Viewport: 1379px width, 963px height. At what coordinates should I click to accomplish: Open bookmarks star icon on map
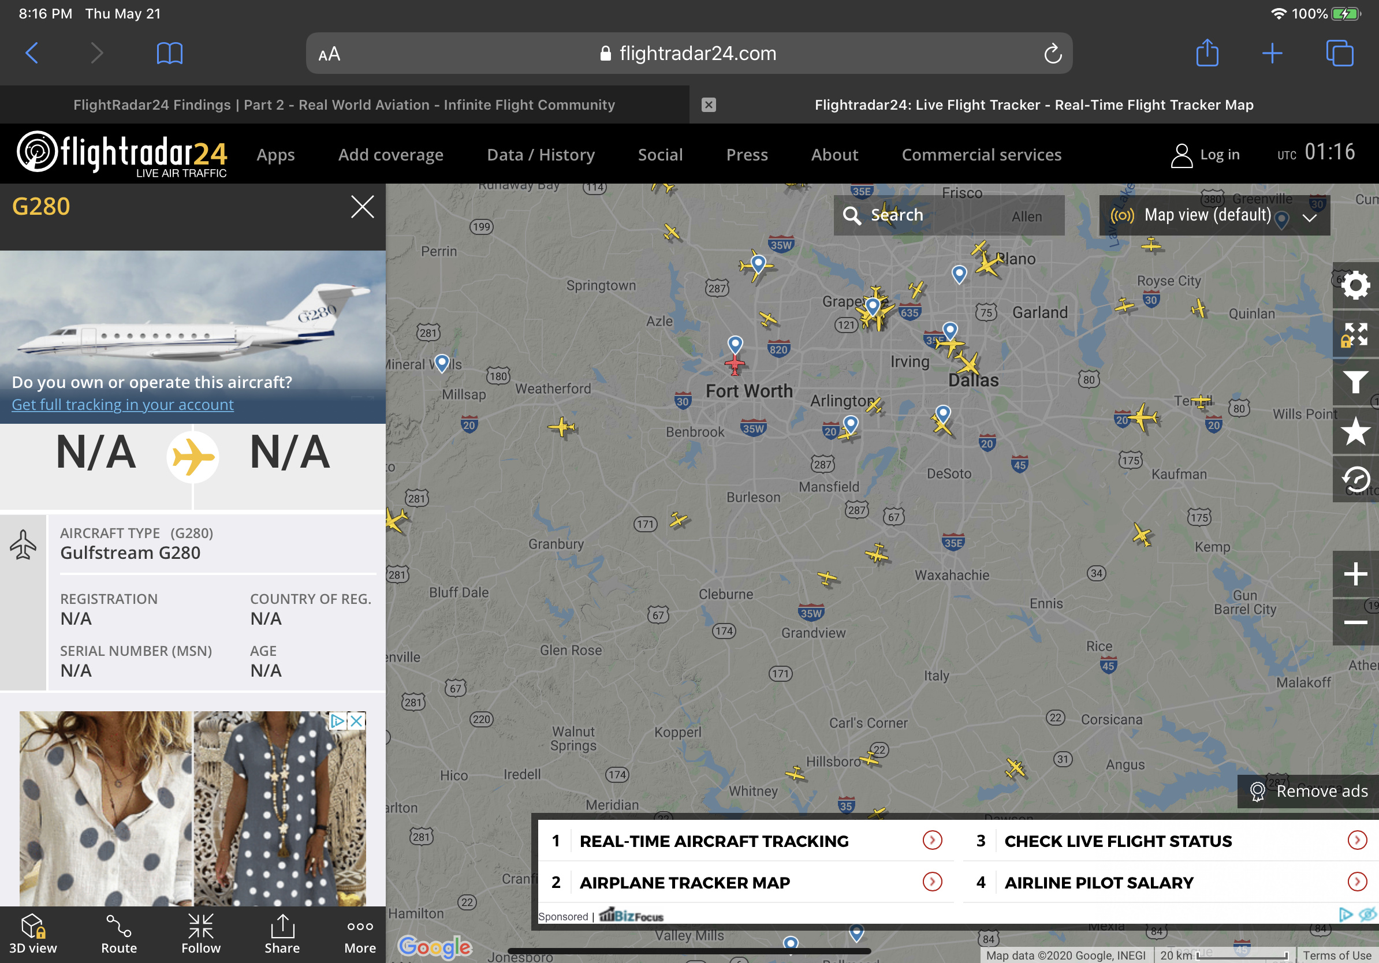(1355, 431)
